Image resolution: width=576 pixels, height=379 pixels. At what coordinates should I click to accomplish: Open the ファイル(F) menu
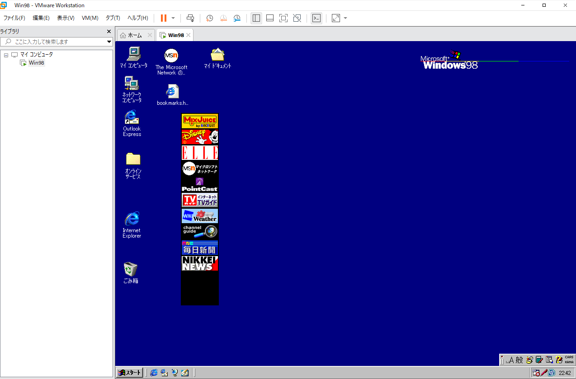pos(14,18)
